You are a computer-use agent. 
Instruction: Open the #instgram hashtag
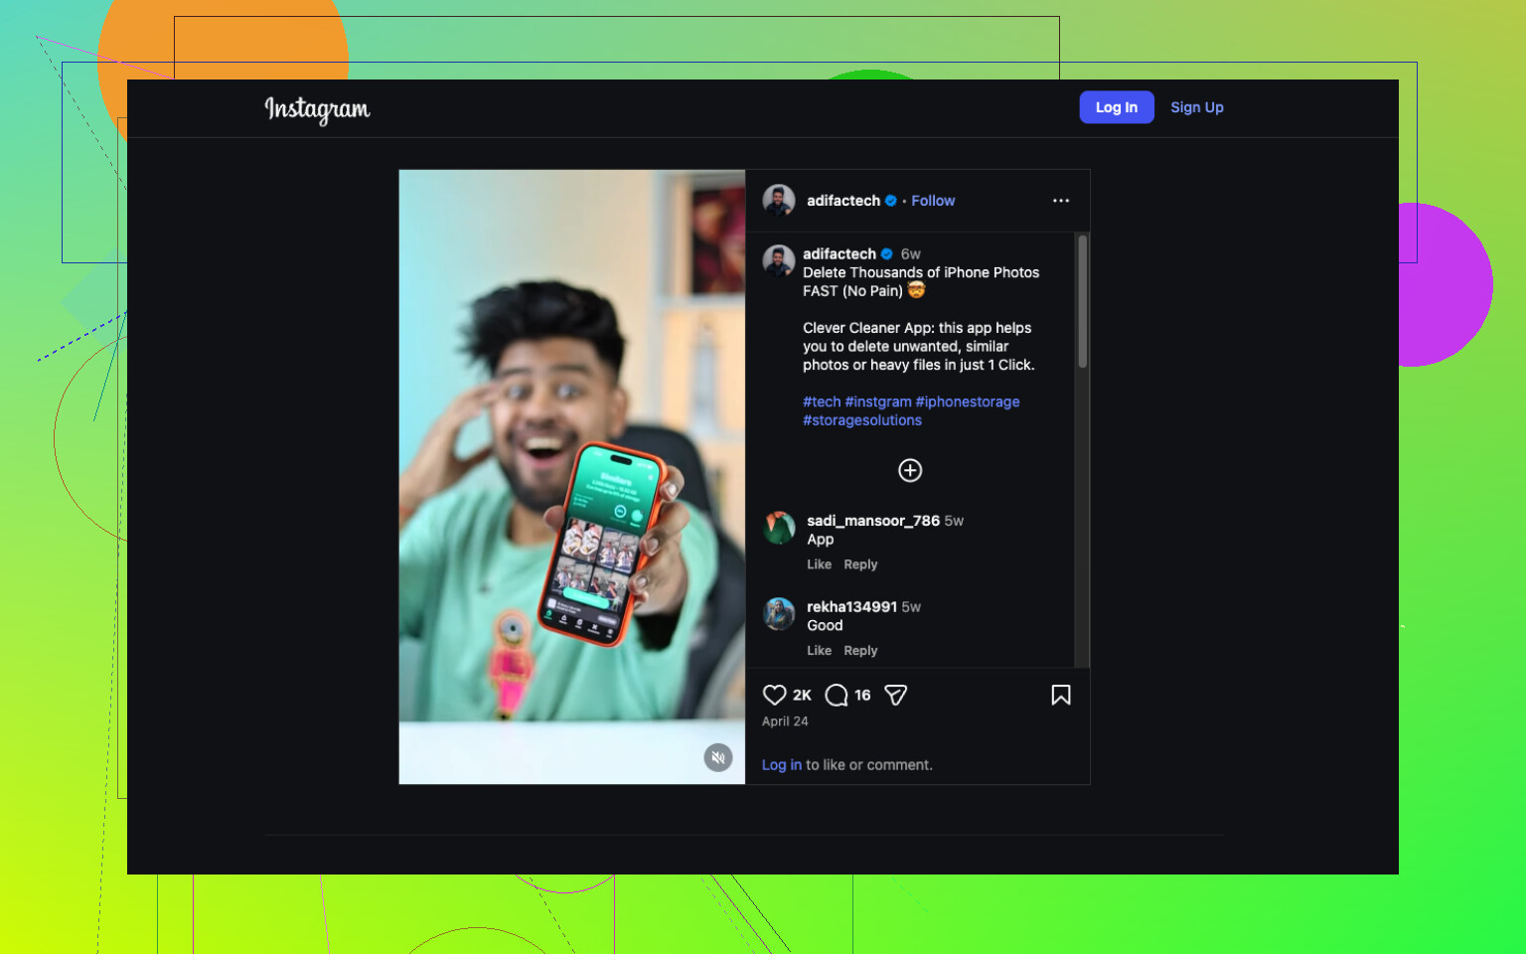pos(878,401)
